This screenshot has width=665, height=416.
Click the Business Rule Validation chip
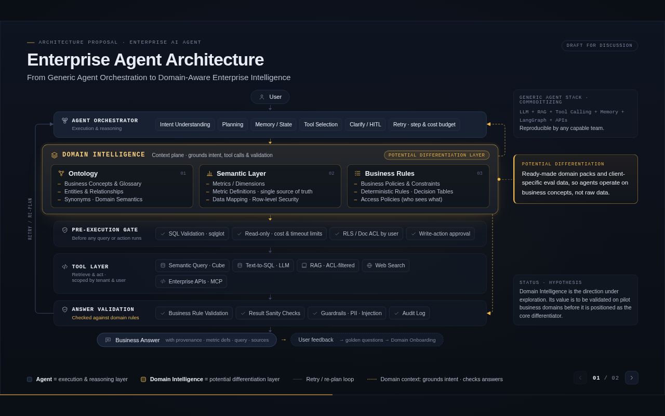coord(194,313)
